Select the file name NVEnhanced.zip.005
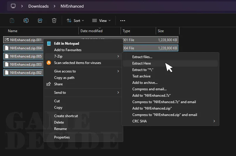This screenshot has width=236, height=156. coord(26,56)
